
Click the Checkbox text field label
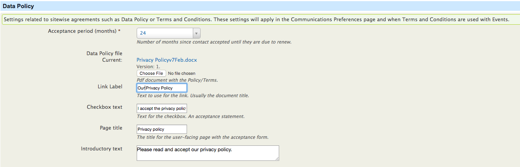point(105,107)
